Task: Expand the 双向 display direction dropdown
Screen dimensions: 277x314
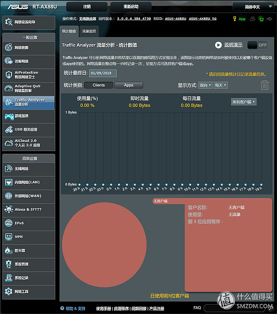Action: 205,85
